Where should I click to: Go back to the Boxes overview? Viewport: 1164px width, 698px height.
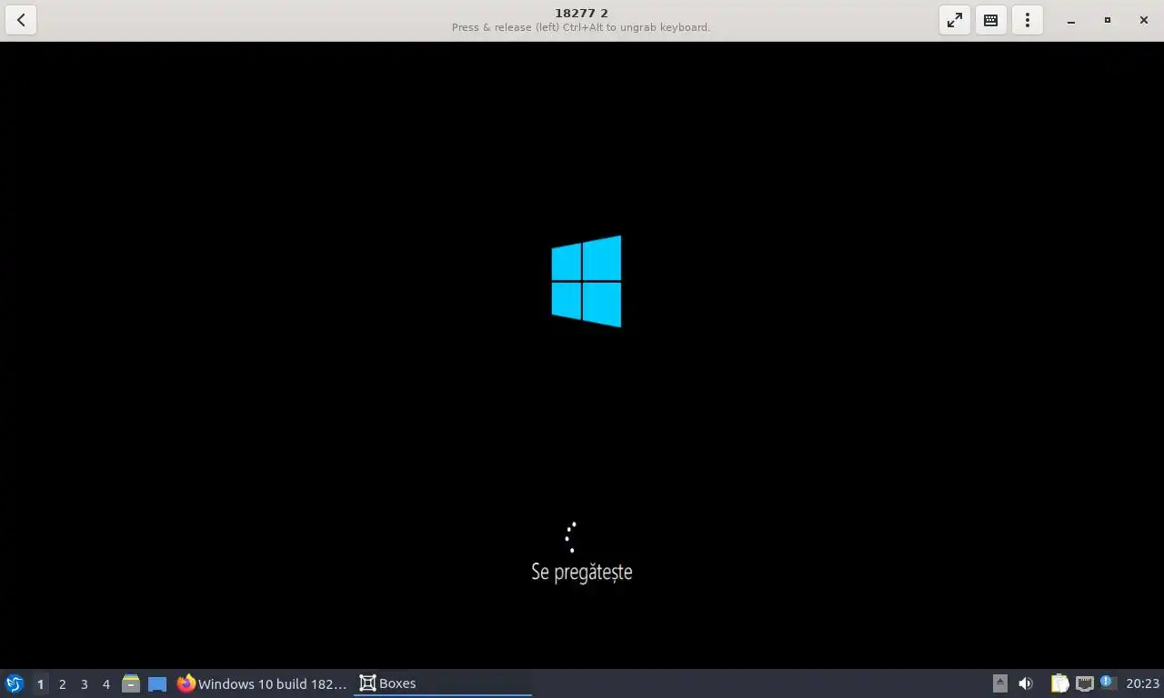coord(21,20)
